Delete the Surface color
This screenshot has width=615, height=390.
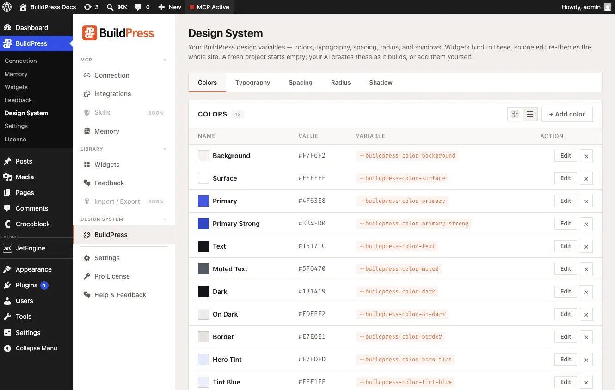pos(586,179)
